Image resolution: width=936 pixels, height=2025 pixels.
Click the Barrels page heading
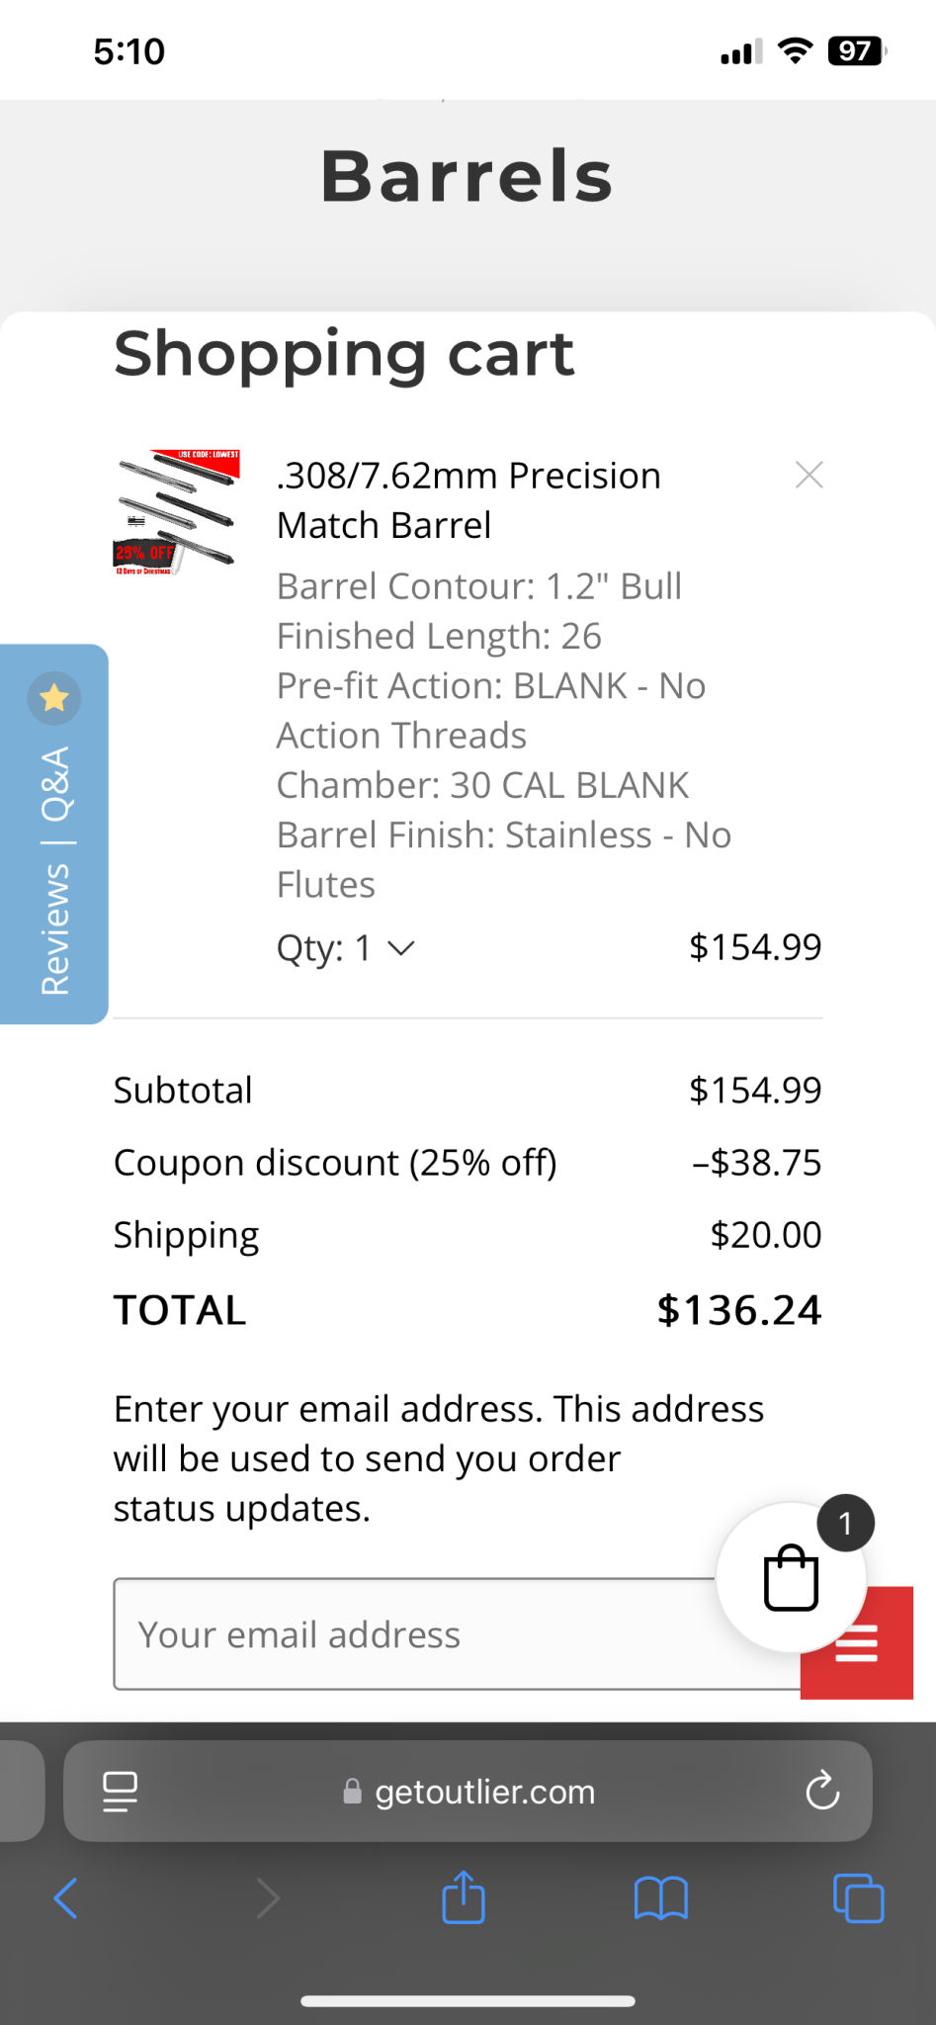coord(468,177)
